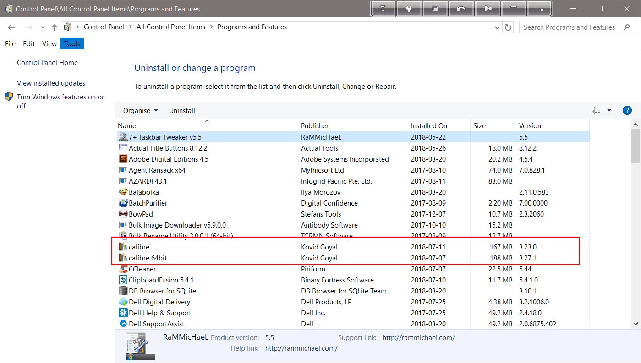This screenshot has width=641, height=363.
Task: Refresh the Programs and Features view
Action: click(x=508, y=27)
